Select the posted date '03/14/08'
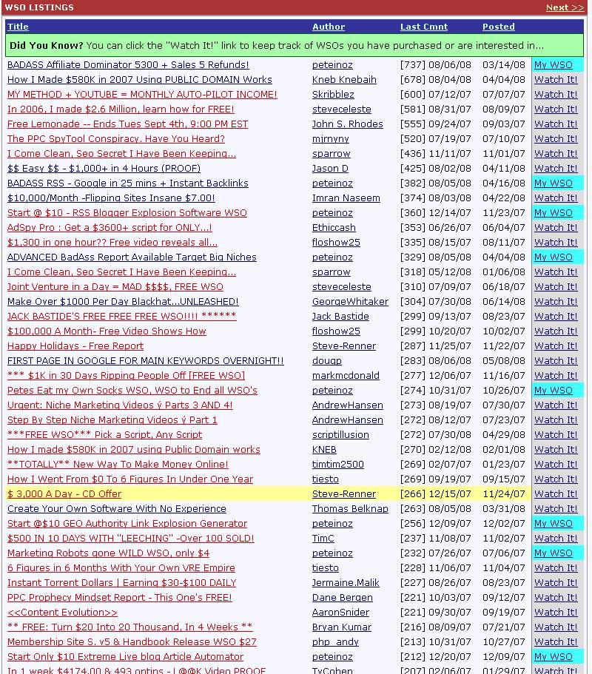This screenshot has width=592, height=674. pyautogui.click(x=504, y=65)
